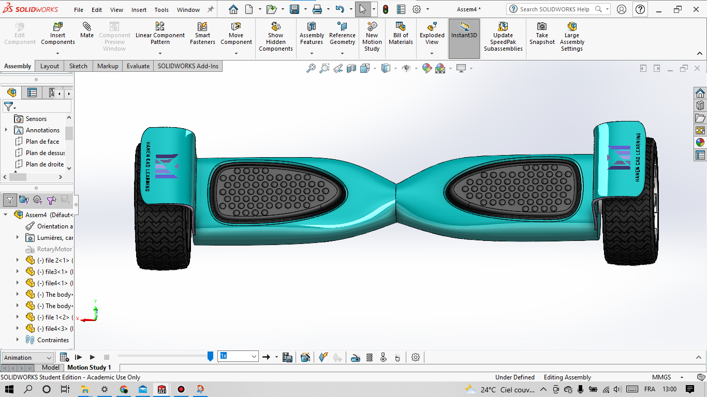707x397 pixels.
Task: Switch to the Evaluate ribbon tab
Action: pos(138,66)
